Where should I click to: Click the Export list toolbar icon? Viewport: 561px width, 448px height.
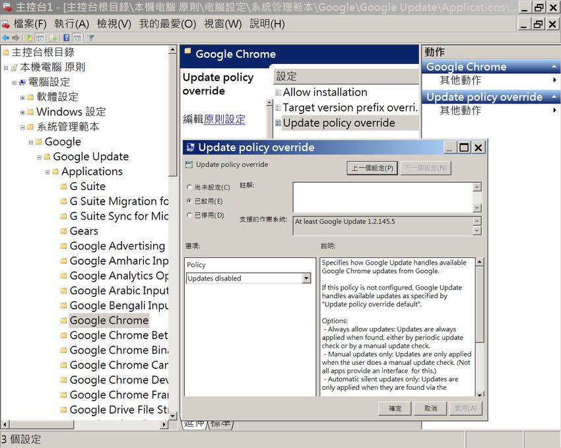point(53,38)
